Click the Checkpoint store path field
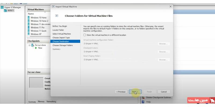This screenshot has height=107, width=215. click(120, 52)
